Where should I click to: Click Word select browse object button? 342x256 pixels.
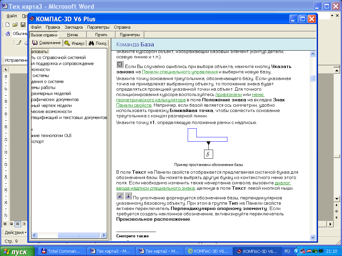click(x=337, y=211)
